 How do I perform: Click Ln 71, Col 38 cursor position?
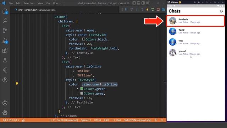pyautogui.click(x=63, y=120)
